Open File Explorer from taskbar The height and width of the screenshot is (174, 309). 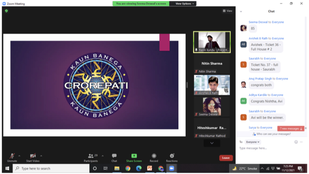(117, 168)
